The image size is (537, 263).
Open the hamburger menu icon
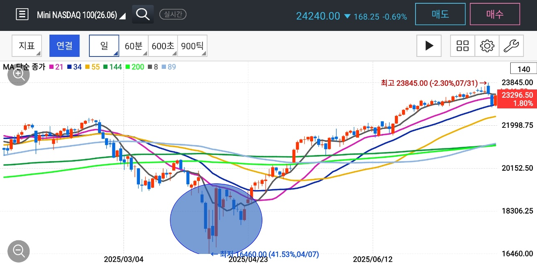pyautogui.click(x=22, y=14)
